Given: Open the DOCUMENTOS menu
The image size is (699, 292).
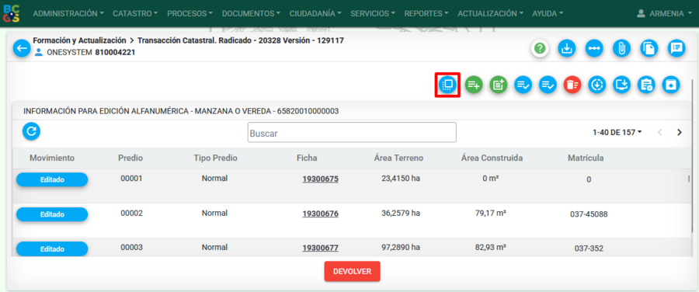Looking at the screenshot, I should (x=251, y=14).
